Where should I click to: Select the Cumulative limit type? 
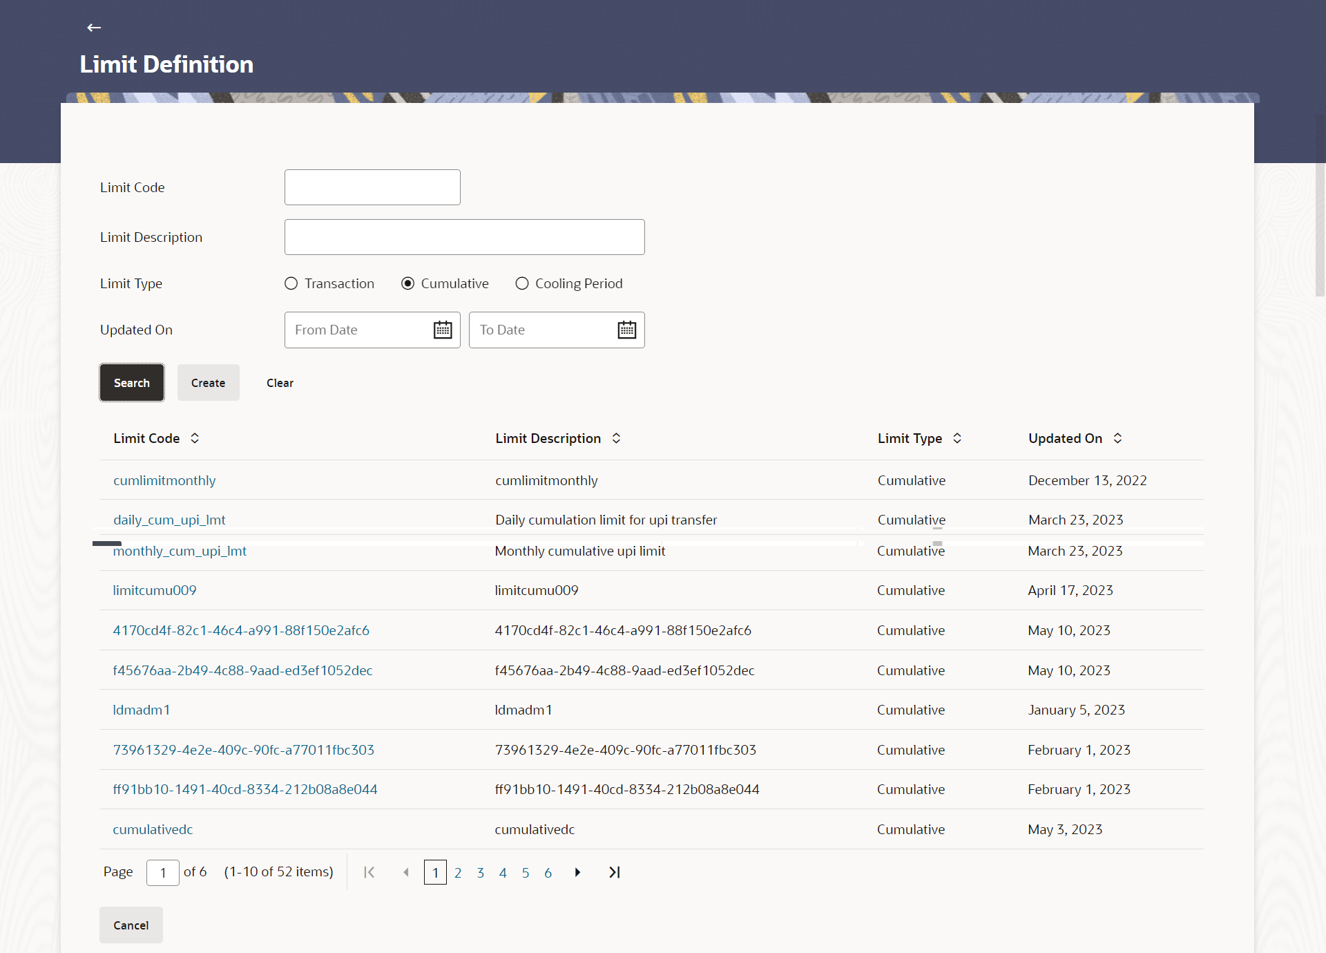(408, 283)
